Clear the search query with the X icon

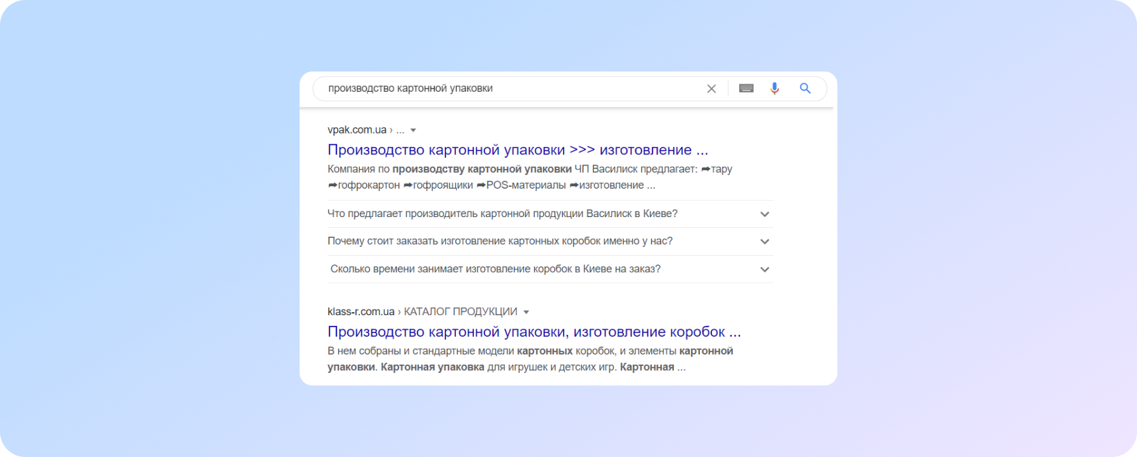point(711,89)
